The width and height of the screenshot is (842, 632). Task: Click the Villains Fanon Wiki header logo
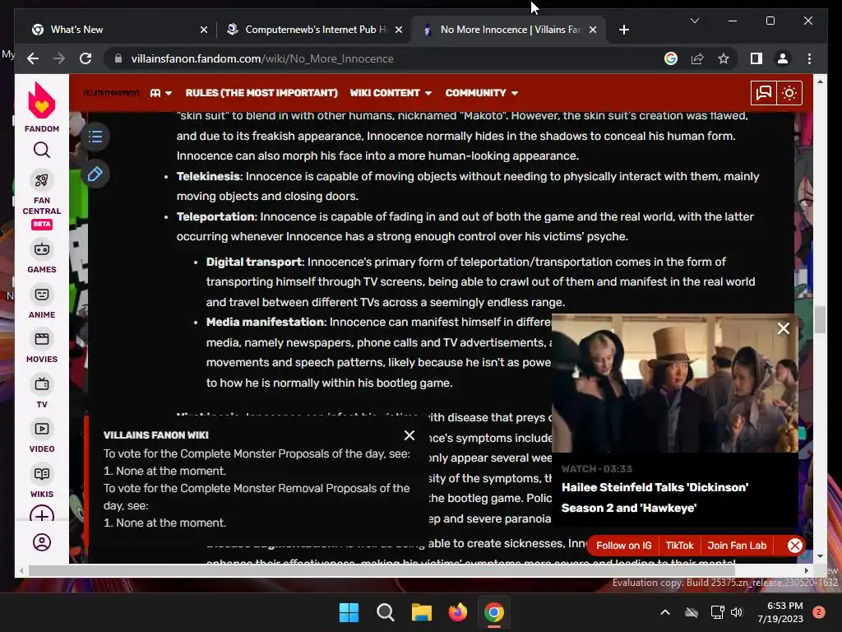tap(111, 93)
